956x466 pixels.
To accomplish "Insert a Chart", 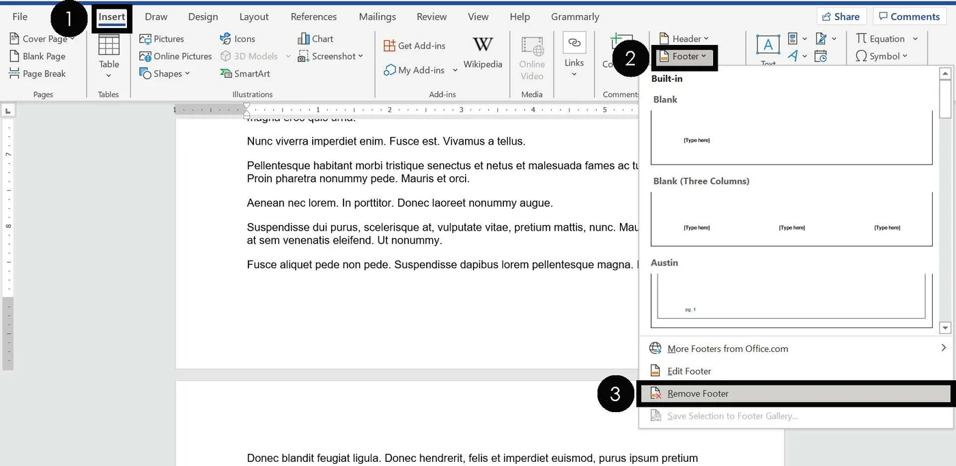I will point(315,39).
